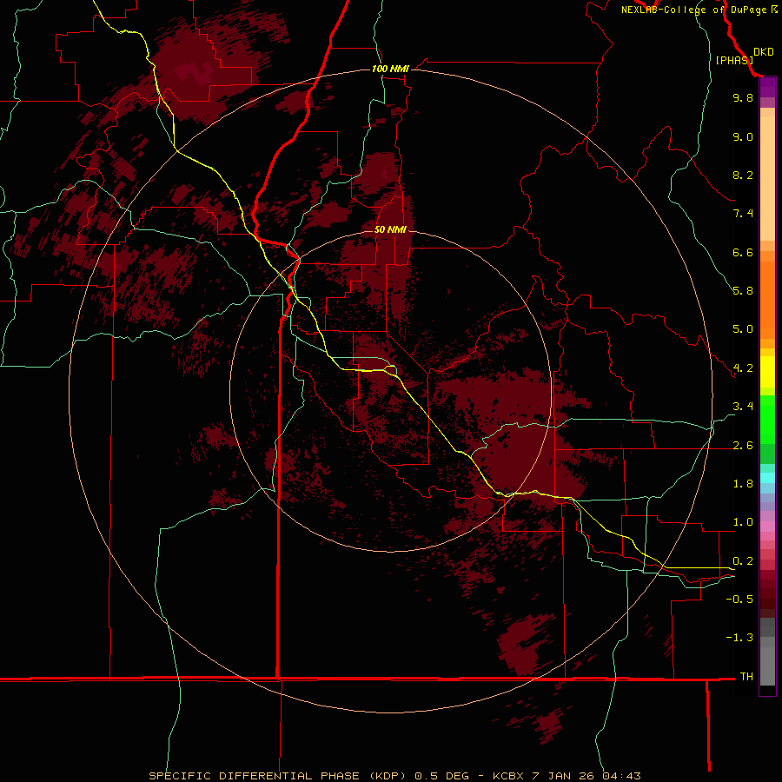The width and height of the screenshot is (782, 782).
Task: Click the 1.8 legend value
Action: pos(743,484)
